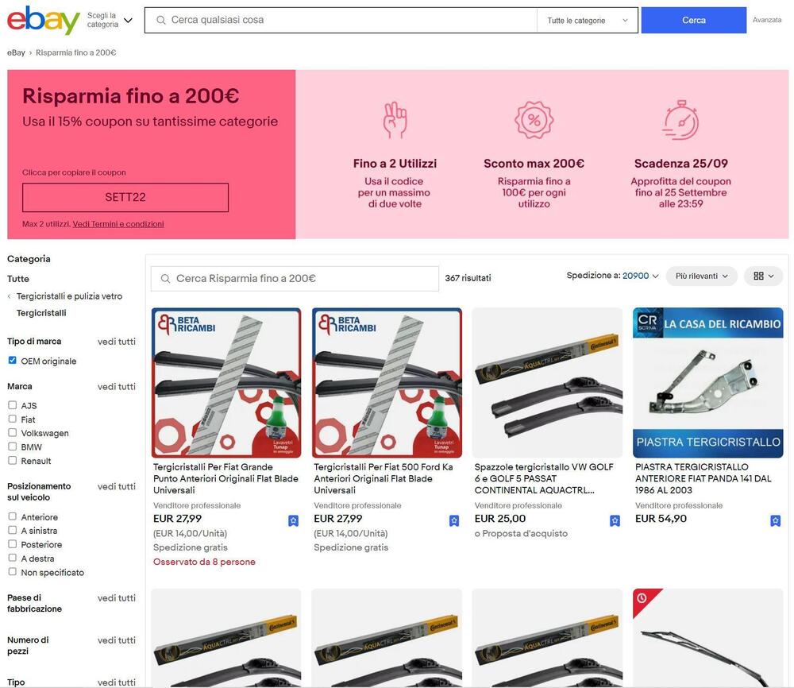The width and height of the screenshot is (794, 688).
Task: Save the Fiat Grande Punto wiper listing
Action: point(293,520)
